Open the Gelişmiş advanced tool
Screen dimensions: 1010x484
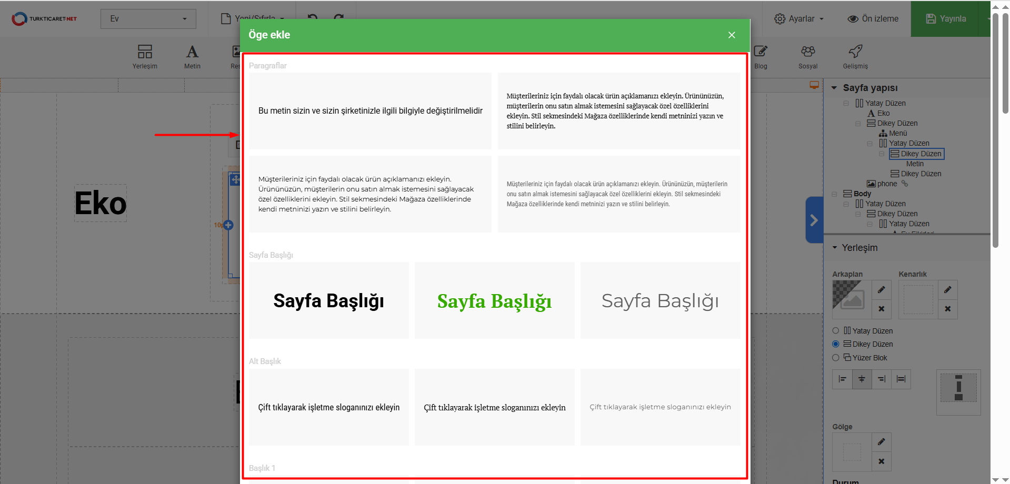click(x=855, y=57)
